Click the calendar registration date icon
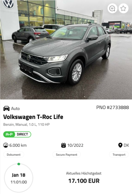This screenshot has height=194, width=132. point(64,145)
